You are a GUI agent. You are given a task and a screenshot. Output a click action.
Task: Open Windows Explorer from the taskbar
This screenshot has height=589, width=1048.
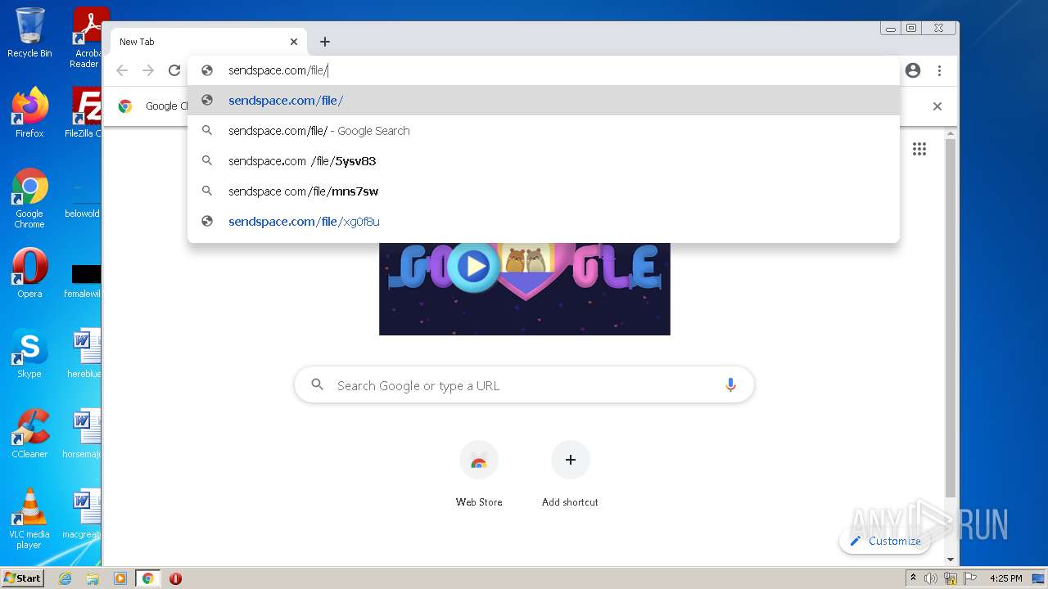click(x=93, y=578)
